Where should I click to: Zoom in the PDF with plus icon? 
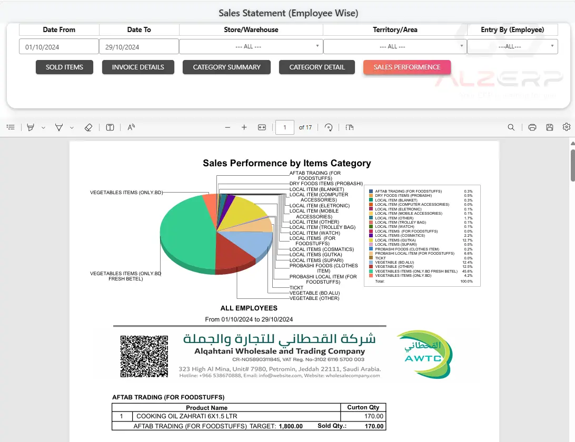pos(244,127)
